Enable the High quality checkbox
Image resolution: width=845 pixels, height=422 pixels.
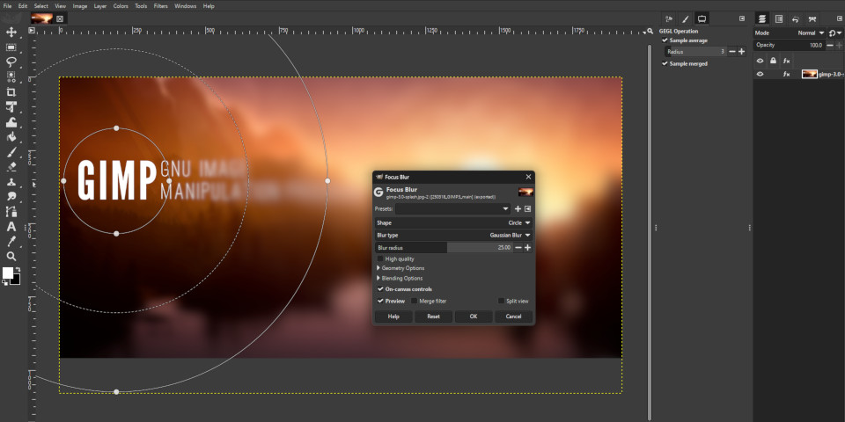[380, 258]
